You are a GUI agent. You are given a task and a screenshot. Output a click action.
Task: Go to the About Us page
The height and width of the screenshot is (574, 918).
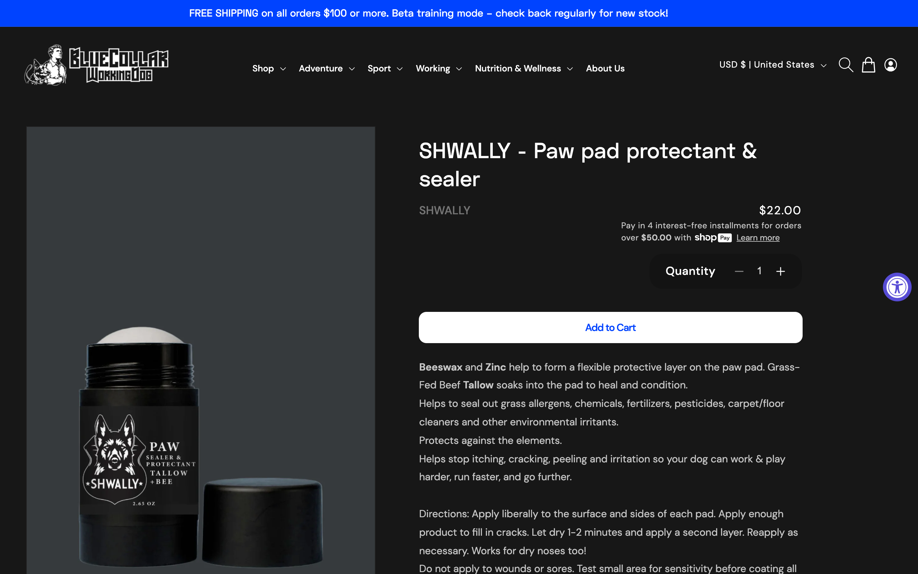605,69
